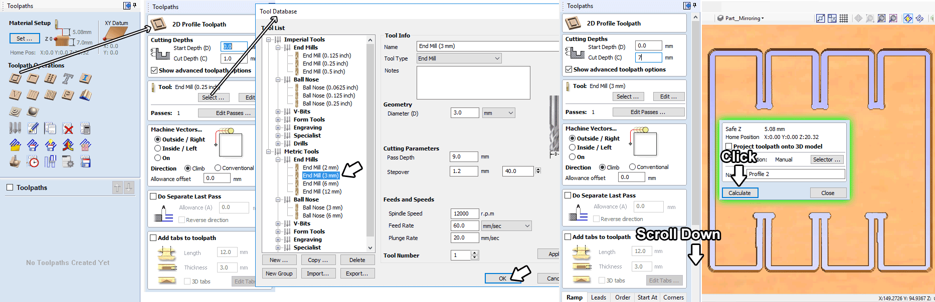Enable Add tabs to toolpath in End Mill (3 mm) panel
This screenshot has height=302, width=935.
(x=568, y=237)
